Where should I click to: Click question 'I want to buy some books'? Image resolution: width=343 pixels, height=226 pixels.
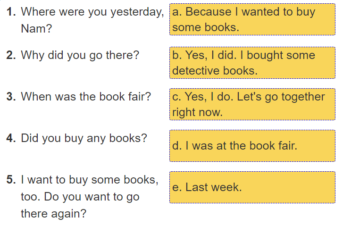pyautogui.click(x=90, y=180)
